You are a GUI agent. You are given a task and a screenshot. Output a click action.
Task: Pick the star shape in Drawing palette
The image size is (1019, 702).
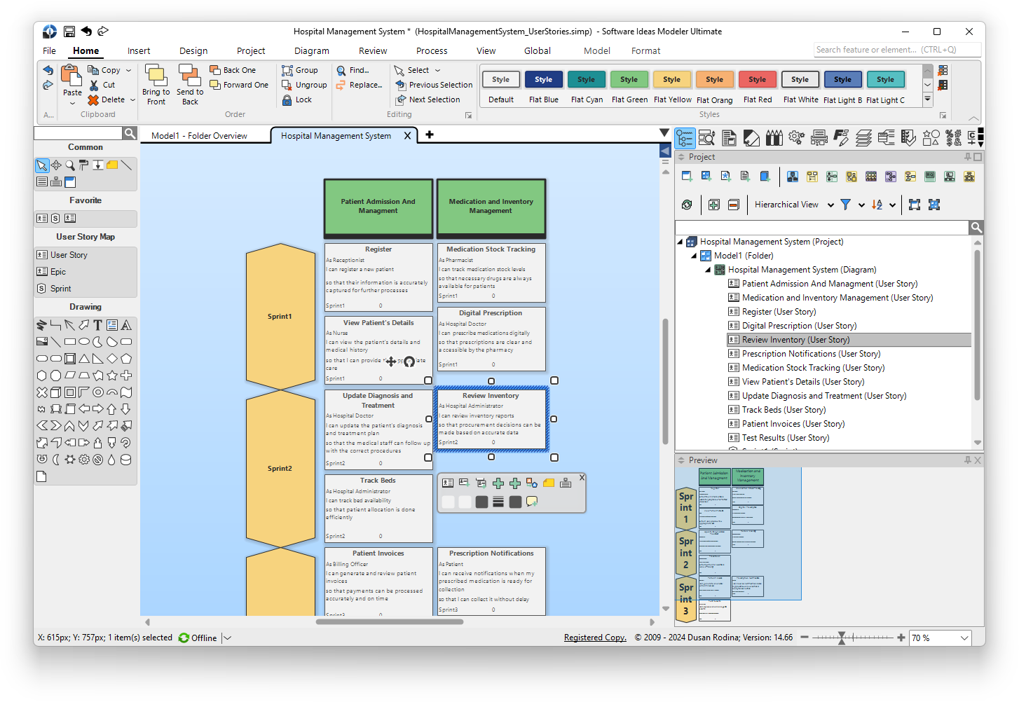pyautogui.click(x=111, y=376)
